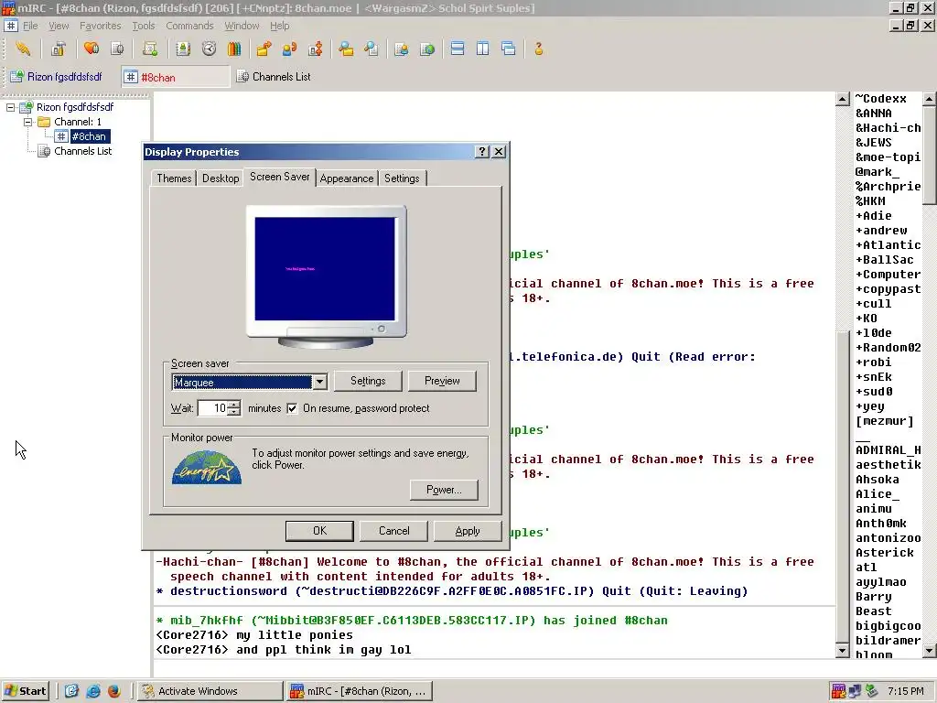Click the Timer clock toolbar icon

209,49
